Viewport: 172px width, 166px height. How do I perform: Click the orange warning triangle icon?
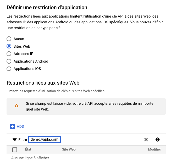(16, 106)
